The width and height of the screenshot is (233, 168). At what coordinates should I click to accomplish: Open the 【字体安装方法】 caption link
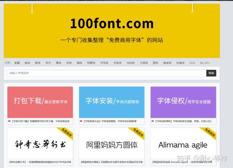[x=110, y=121]
